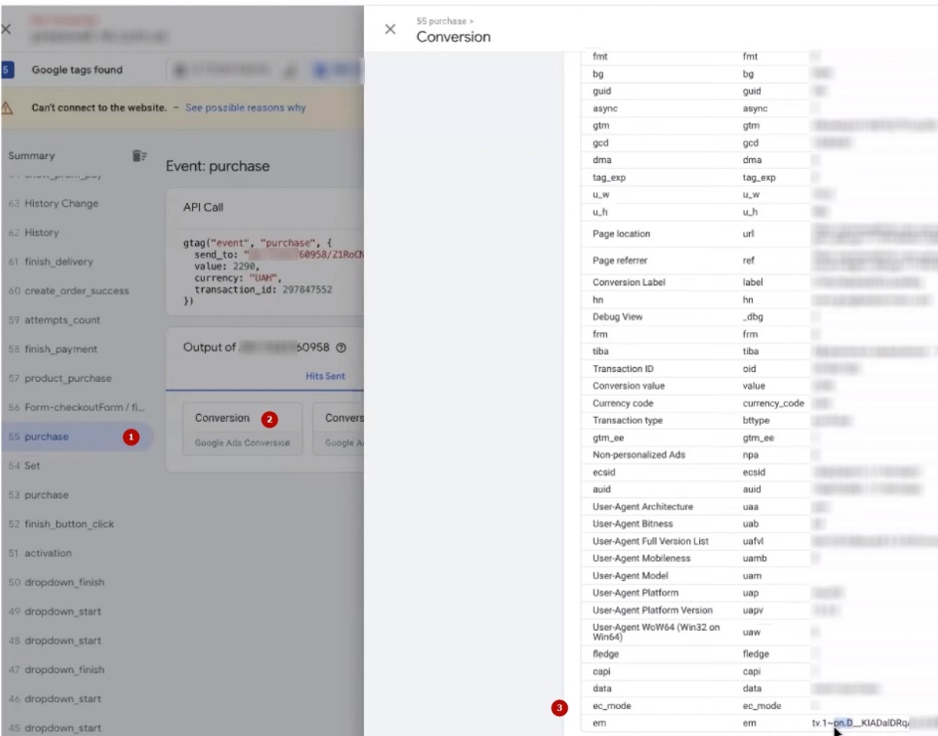Select event 53 purchase in Summary

click(x=41, y=495)
